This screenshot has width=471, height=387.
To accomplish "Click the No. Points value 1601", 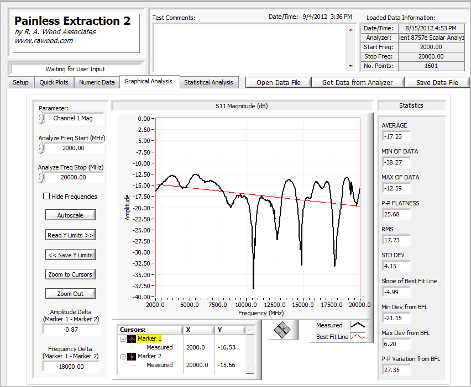I will point(431,66).
